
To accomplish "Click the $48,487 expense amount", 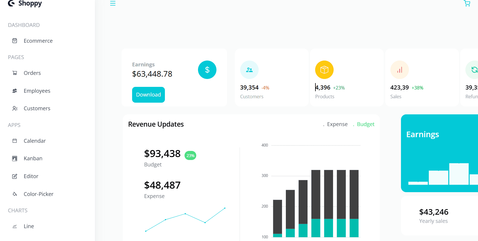I will pyautogui.click(x=162, y=185).
